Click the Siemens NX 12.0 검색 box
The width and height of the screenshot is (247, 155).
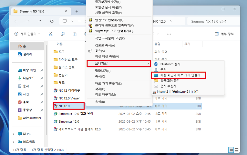click(214, 21)
